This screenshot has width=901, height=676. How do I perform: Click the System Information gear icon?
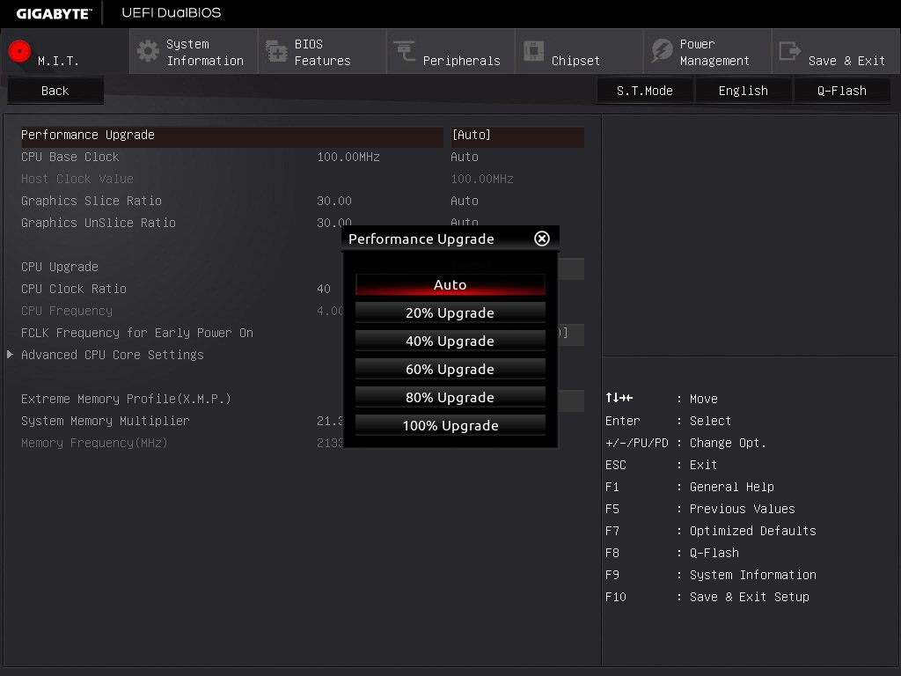tap(148, 51)
